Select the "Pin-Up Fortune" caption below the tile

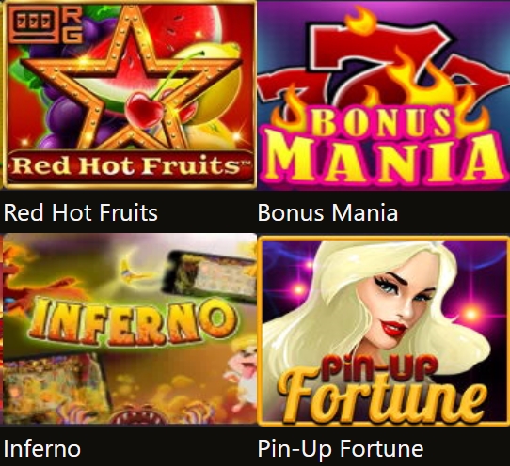pyautogui.click(x=341, y=449)
